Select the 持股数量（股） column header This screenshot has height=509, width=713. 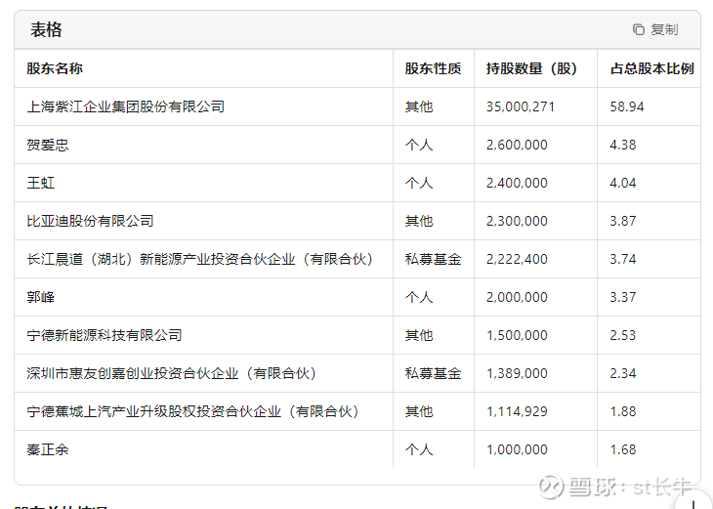(x=531, y=68)
